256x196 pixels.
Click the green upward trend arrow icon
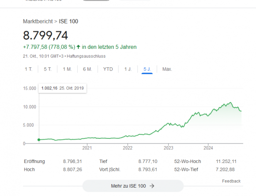(78, 47)
